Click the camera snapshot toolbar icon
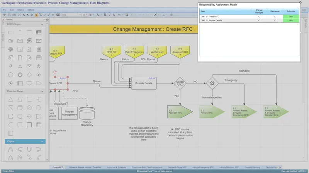This screenshot has width=309, height=173. tap(14, 15)
